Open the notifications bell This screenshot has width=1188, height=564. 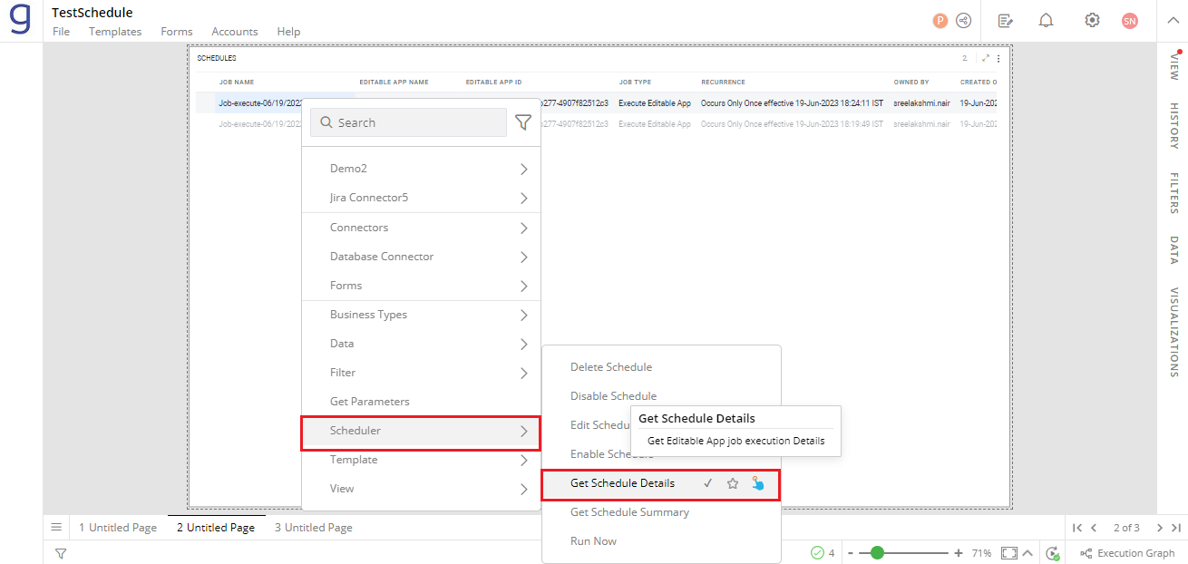pos(1047,20)
